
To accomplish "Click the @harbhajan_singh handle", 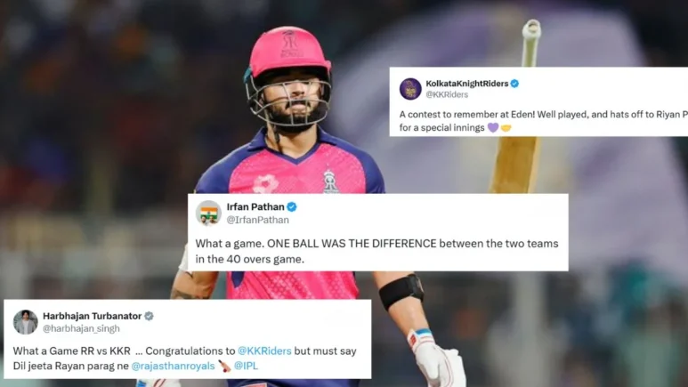I will tap(81, 328).
